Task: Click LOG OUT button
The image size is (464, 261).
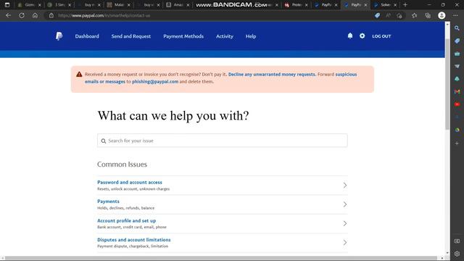Action: pyautogui.click(x=381, y=36)
